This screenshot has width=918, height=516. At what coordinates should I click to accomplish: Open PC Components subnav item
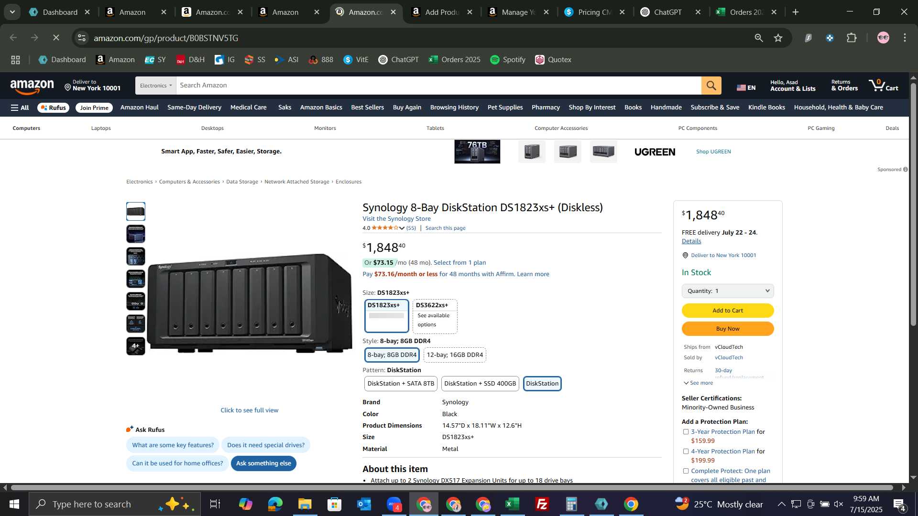(698, 128)
